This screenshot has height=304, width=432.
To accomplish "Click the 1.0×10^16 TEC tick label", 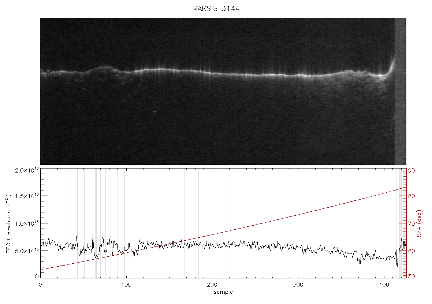I will (x=27, y=223).
